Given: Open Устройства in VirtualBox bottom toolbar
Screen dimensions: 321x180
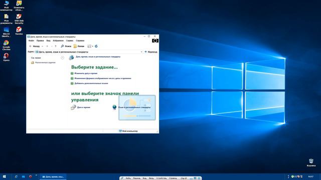Looking at the screenshot, I should 162,178.
